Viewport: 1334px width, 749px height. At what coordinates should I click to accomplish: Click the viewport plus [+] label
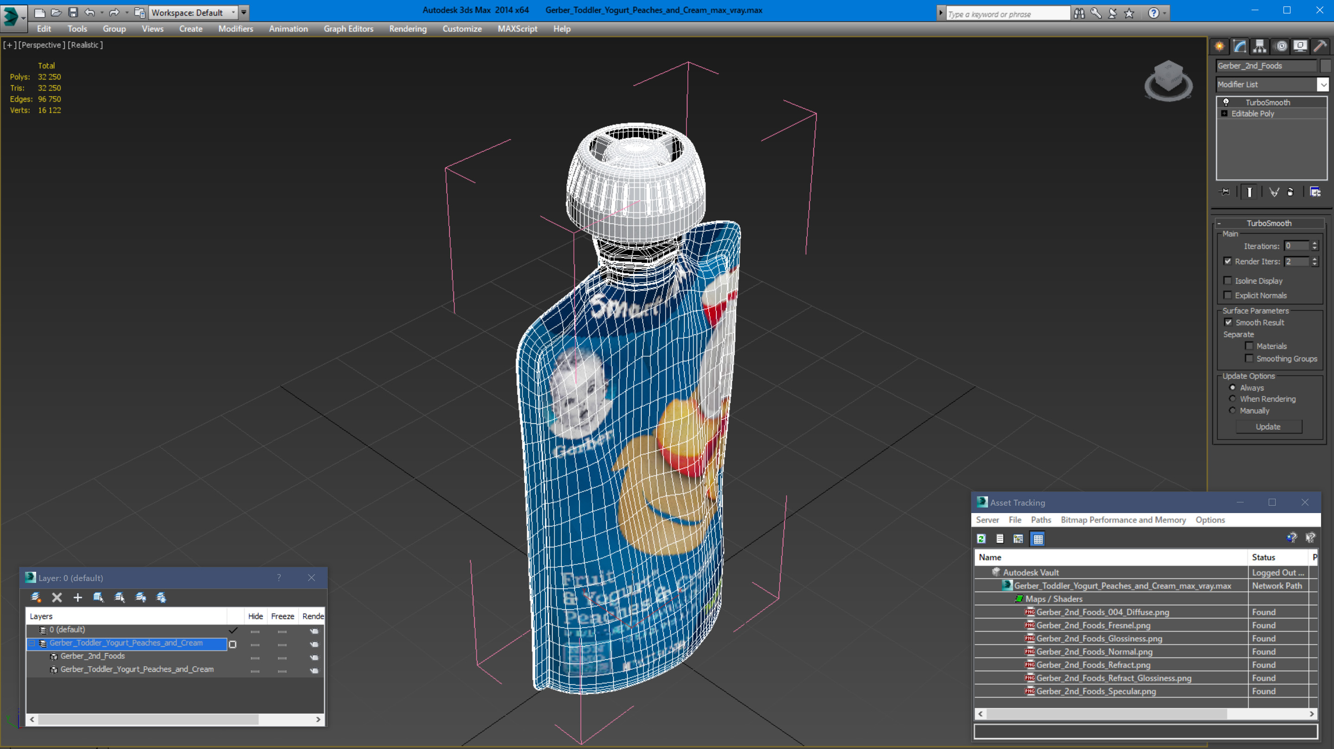click(x=9, y=45)
